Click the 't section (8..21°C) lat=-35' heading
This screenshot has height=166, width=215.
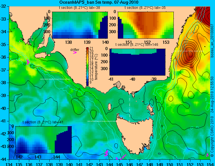[x=145, y=8]
